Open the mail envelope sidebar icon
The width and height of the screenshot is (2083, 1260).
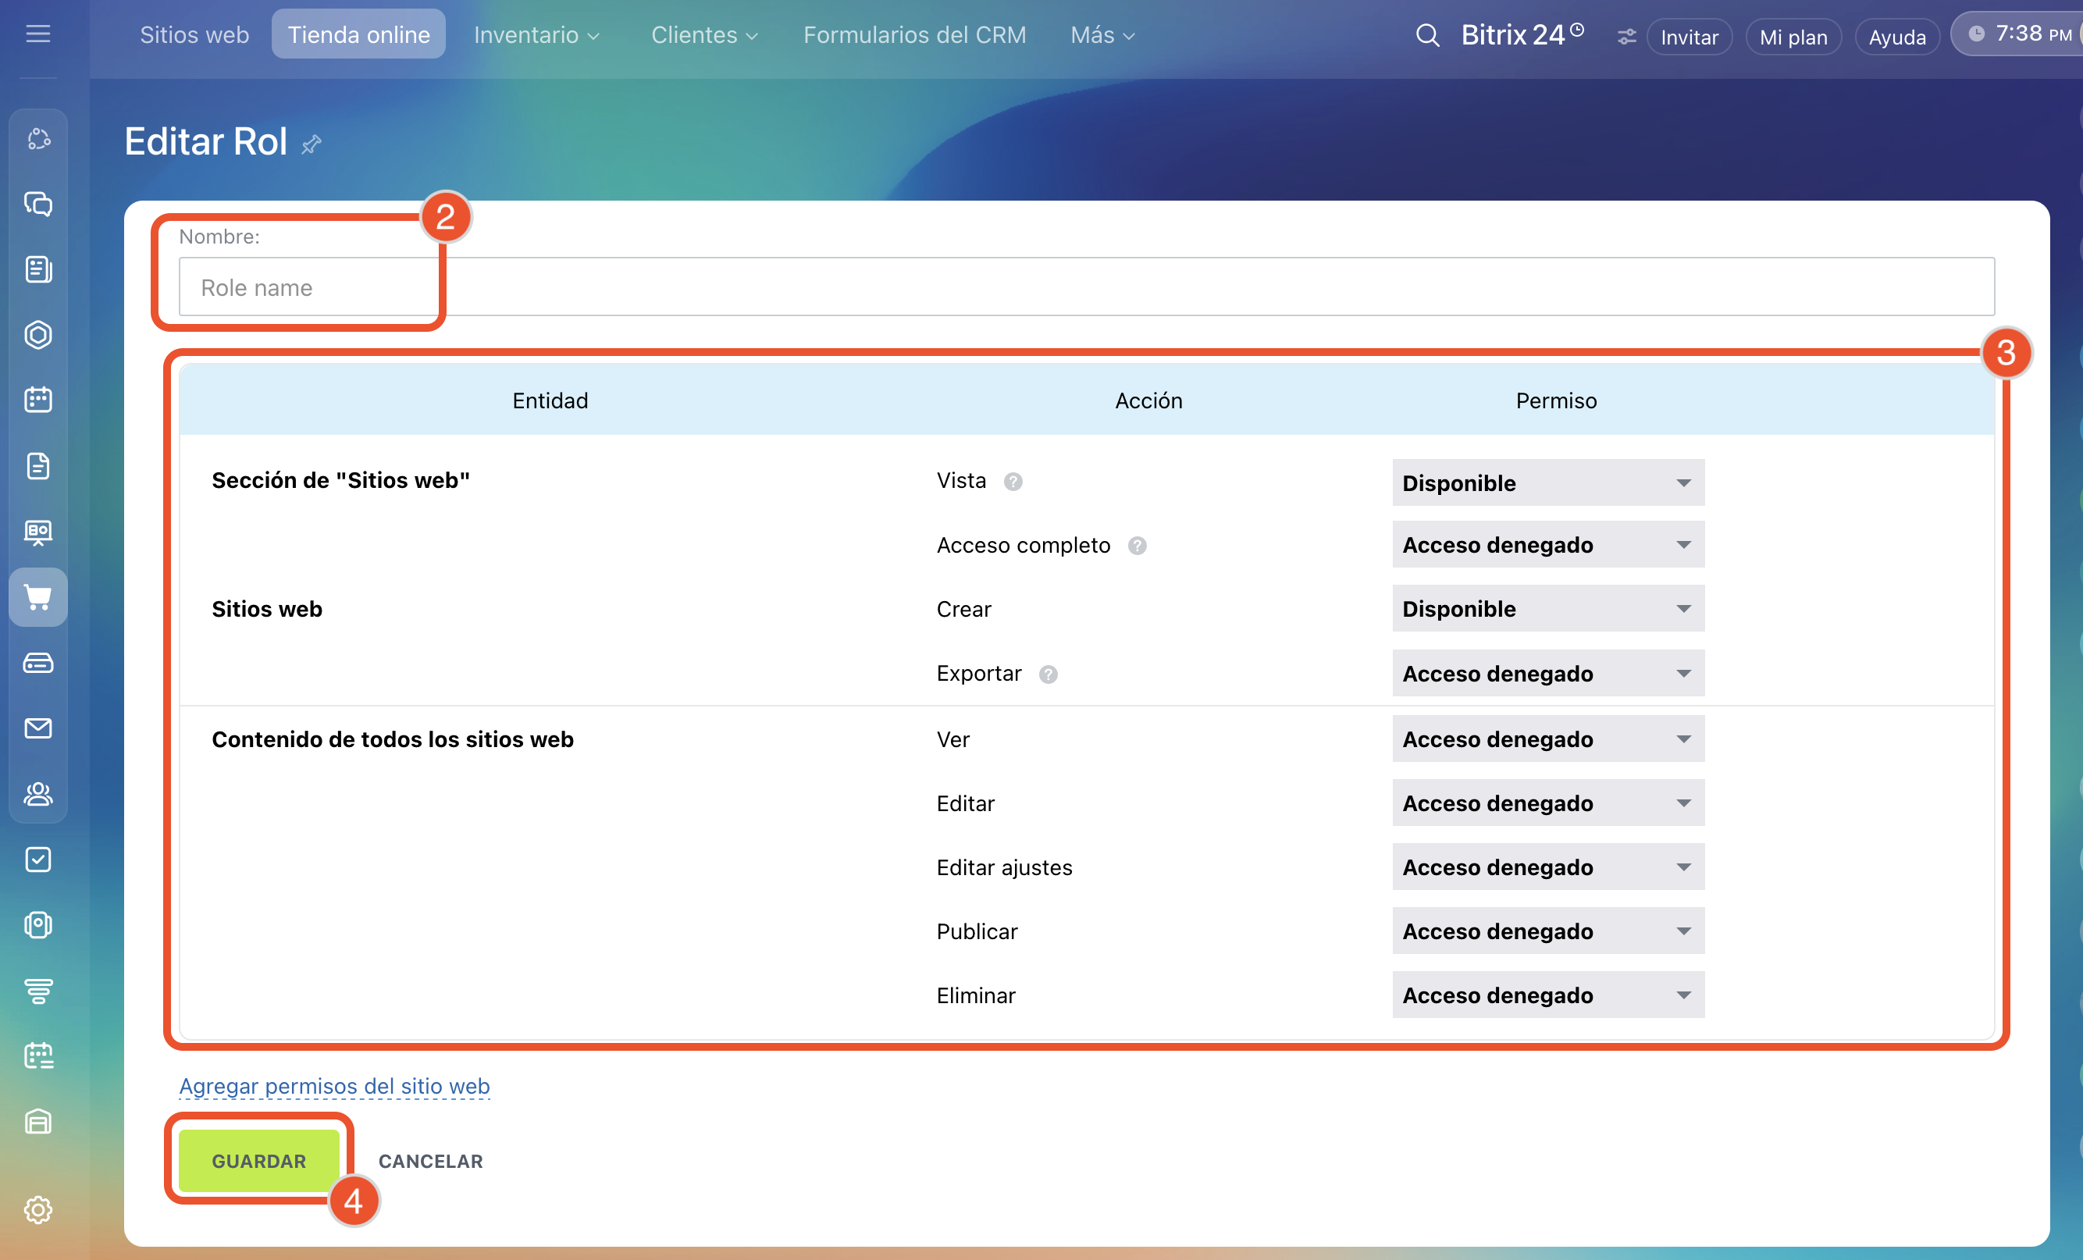[38, 728]
